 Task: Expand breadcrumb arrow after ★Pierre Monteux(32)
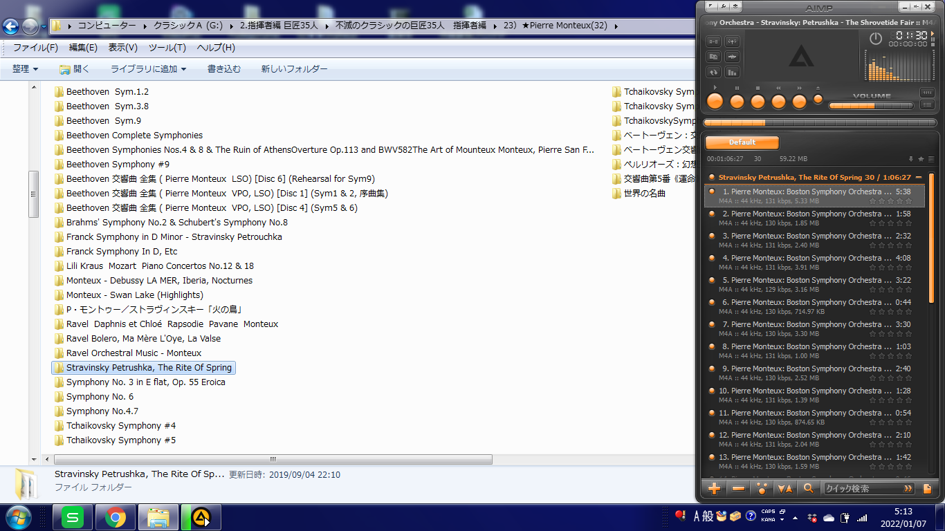615,26
